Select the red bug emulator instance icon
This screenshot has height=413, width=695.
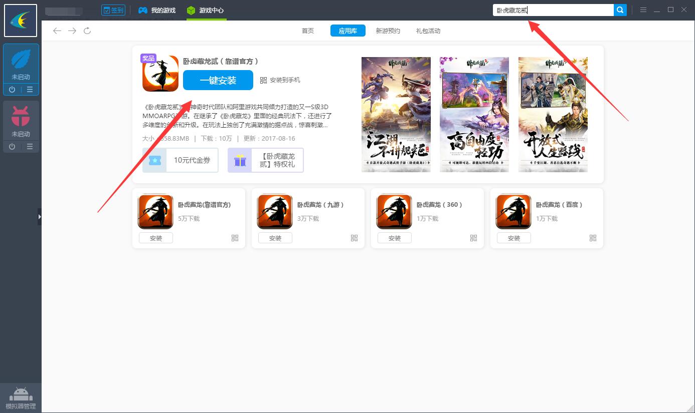coord(21,117)
